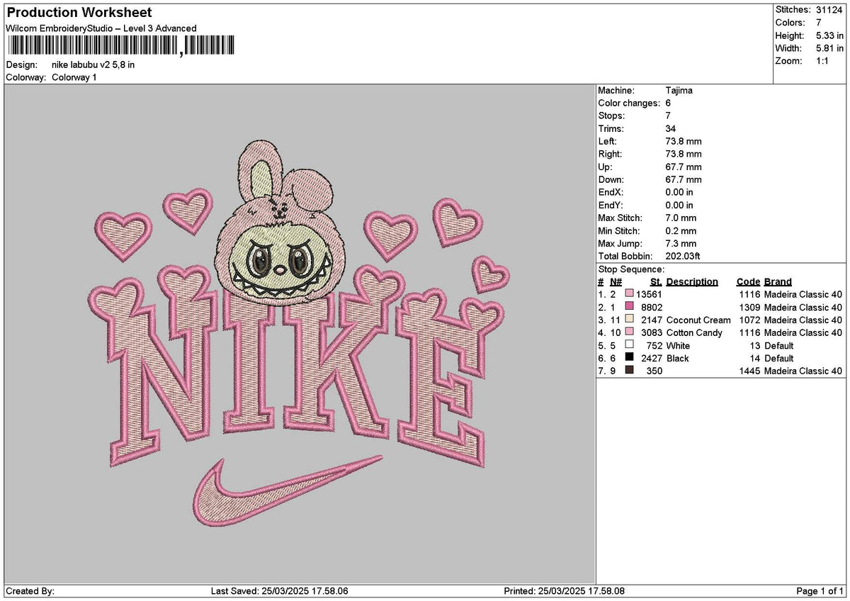
Task: Click the 'Page 1 of 1' footer text
Action: (820, 591)
